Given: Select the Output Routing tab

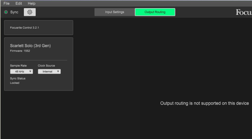Looking at the screenshot, I should 155,12.
